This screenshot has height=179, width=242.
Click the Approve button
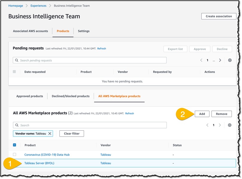200,49
